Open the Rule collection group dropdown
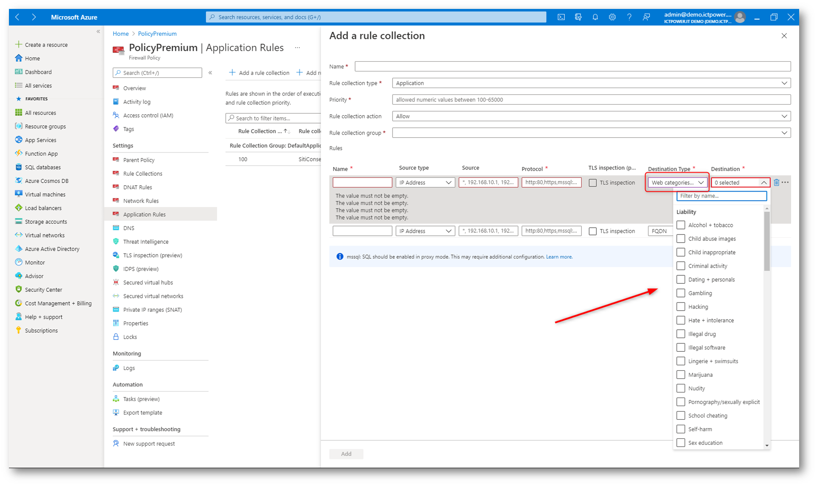The height and width of the screenshot is (486, 817). 591,133
